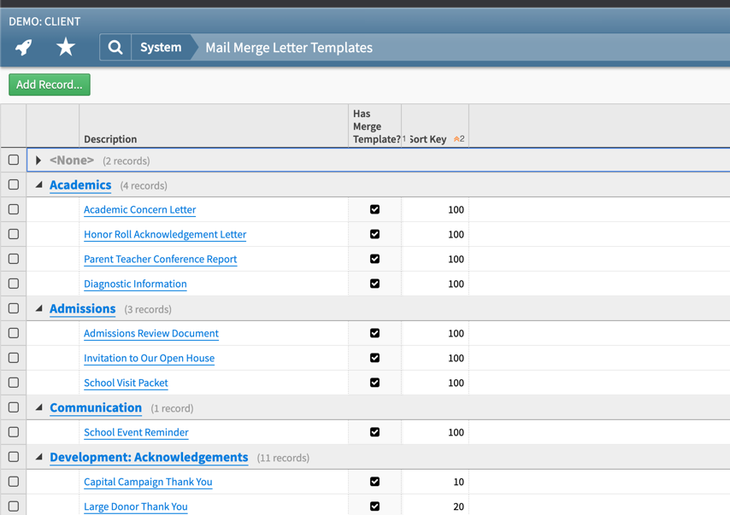Click Mail Merge Letter Templates breadcrumb

point(289,48)
